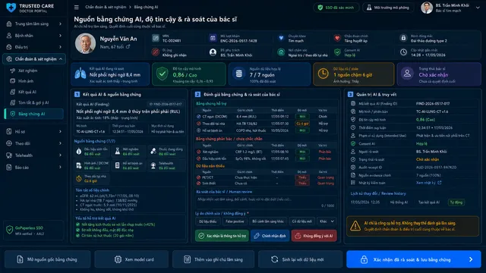This screenshot has width=486, height=273.
Task: Click Xét nghiệm flask evidence source
Action: pyautogui.click(x=129, y=152)
